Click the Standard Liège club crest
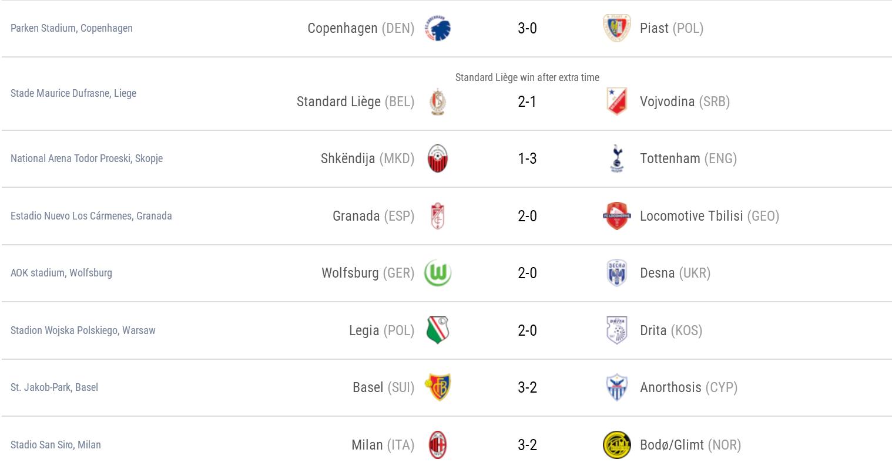 (x=438, y=102)
